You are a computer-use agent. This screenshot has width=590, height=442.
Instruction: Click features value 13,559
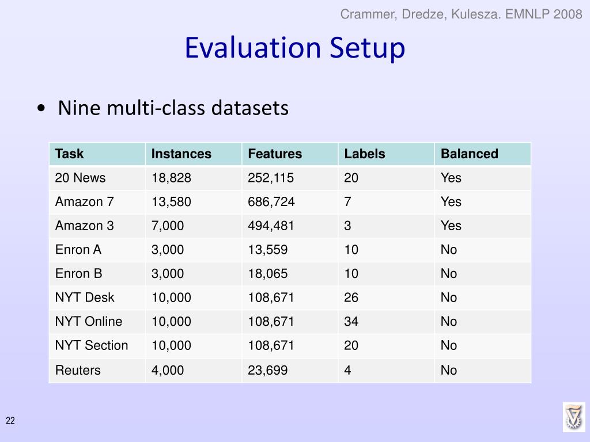point(268,250)
